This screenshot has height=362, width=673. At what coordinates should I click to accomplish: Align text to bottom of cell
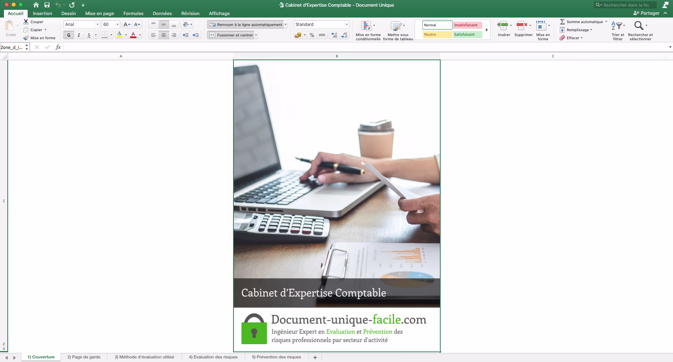(174, 25)
